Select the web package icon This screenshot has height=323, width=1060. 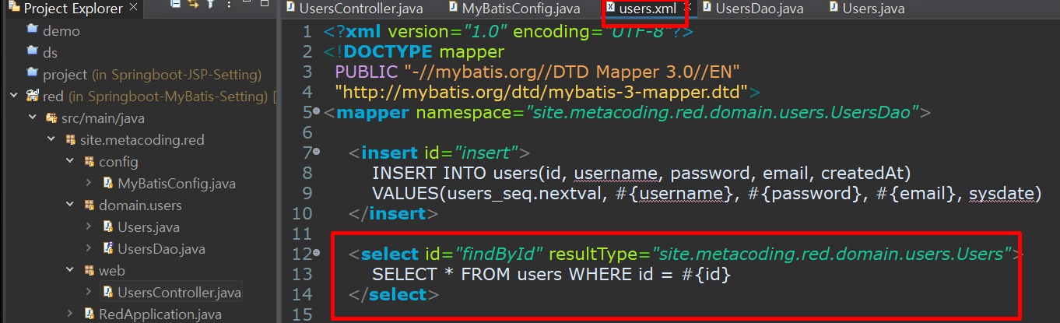(89, 271)
